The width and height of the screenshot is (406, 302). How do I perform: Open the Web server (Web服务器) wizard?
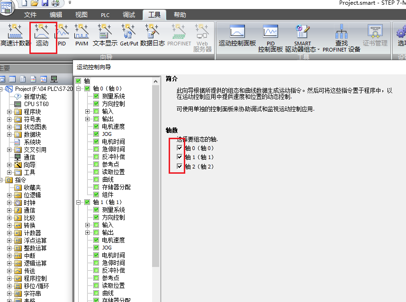click(x=202, y=38)
